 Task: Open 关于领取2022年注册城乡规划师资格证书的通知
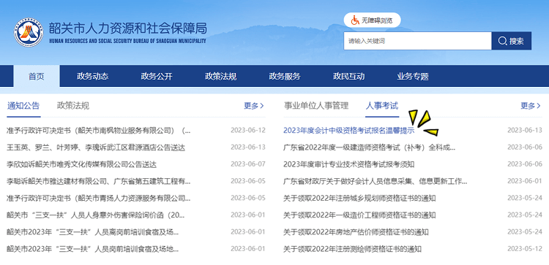[359, 199]
